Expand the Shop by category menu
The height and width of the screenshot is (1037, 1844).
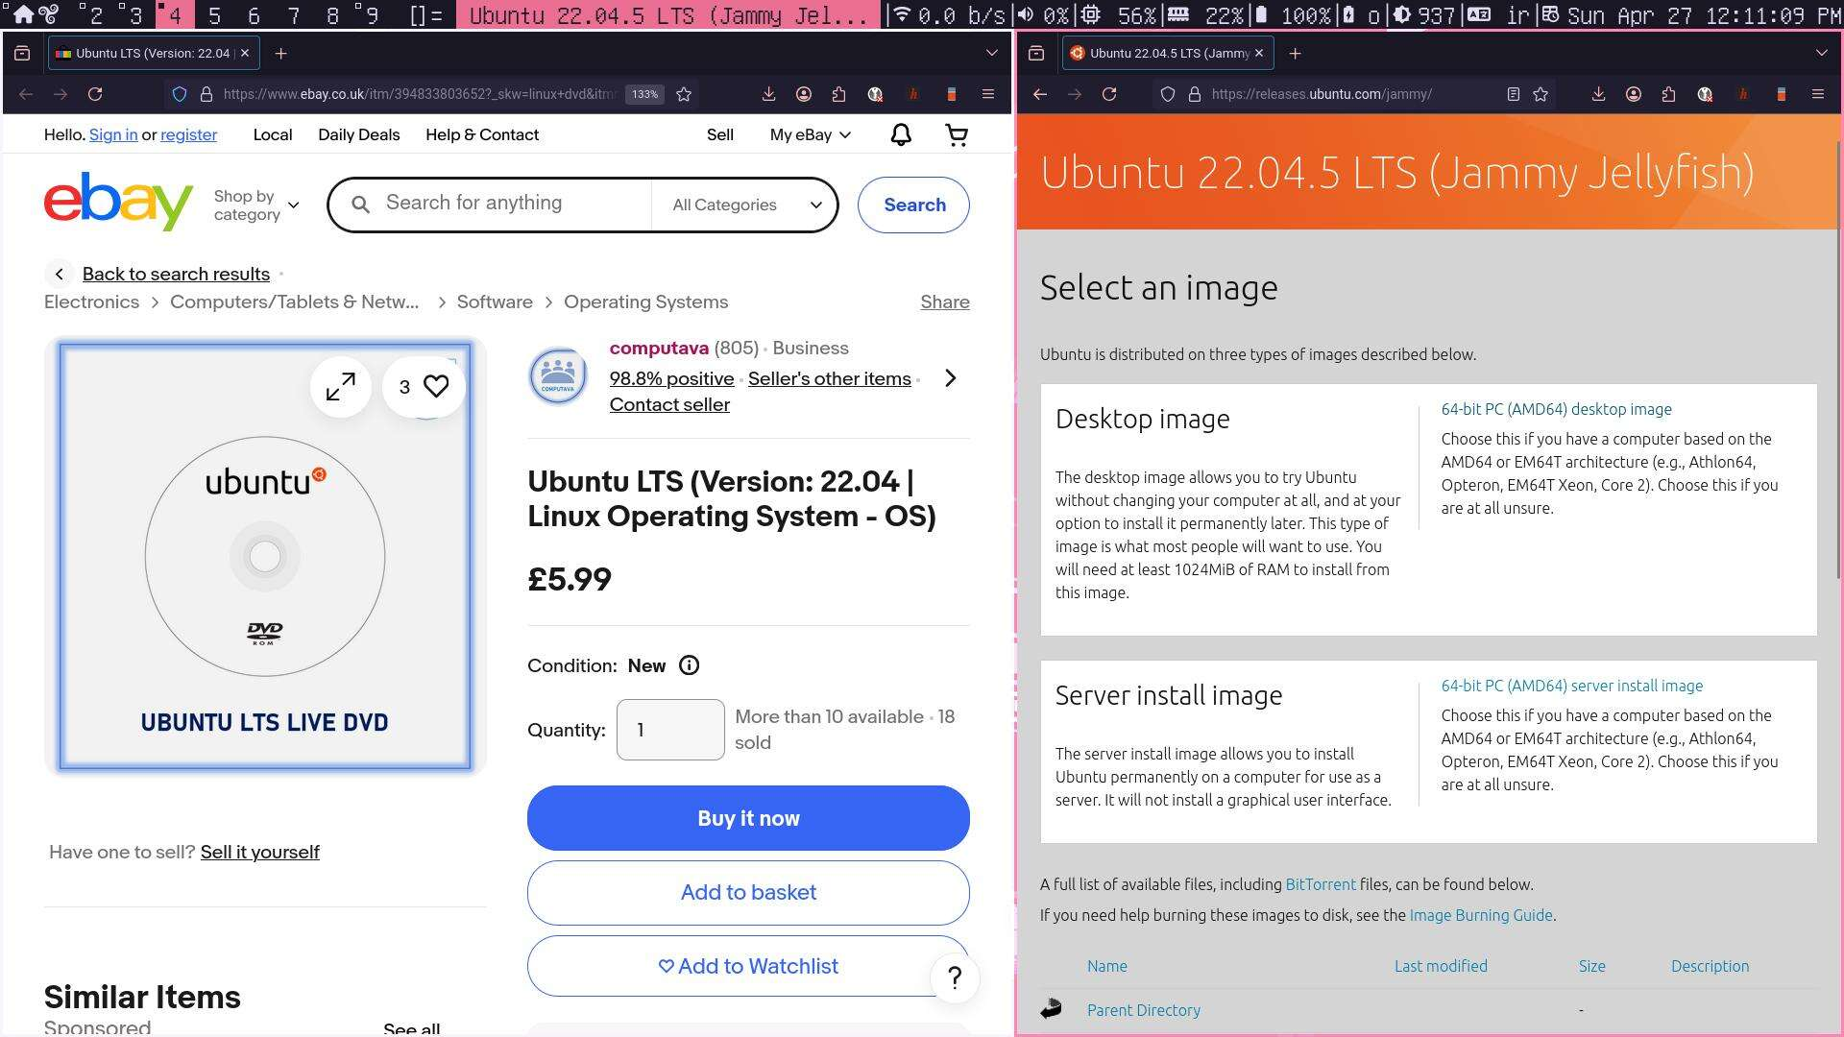(x=256, y=205)
